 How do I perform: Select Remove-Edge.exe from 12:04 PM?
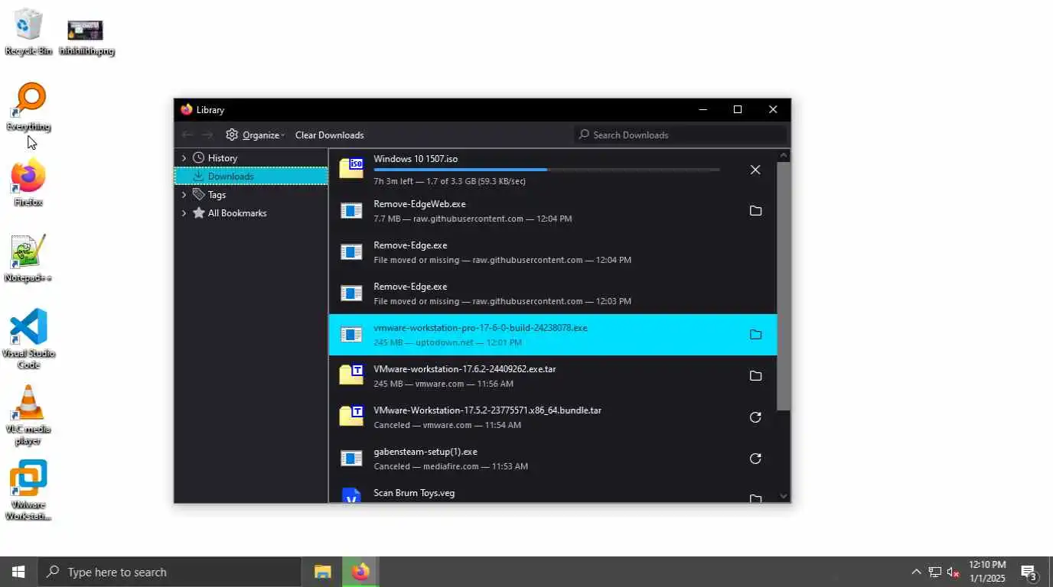point(553,252)
